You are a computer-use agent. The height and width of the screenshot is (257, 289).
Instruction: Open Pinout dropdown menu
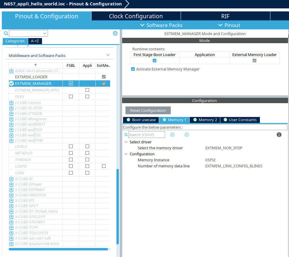pos(229,25)
